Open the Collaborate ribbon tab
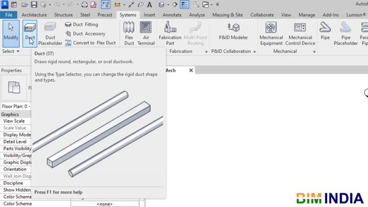Viewport: 368px width, 207px height. tap(262, 15)
